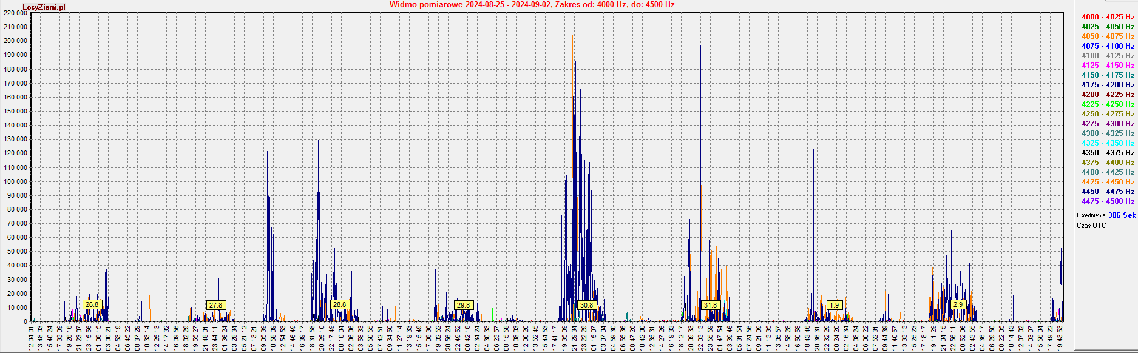The width and height of the screenshot is (1138, 353).
Task: Select the 26.8 date marker
Action: click(92, 304)
